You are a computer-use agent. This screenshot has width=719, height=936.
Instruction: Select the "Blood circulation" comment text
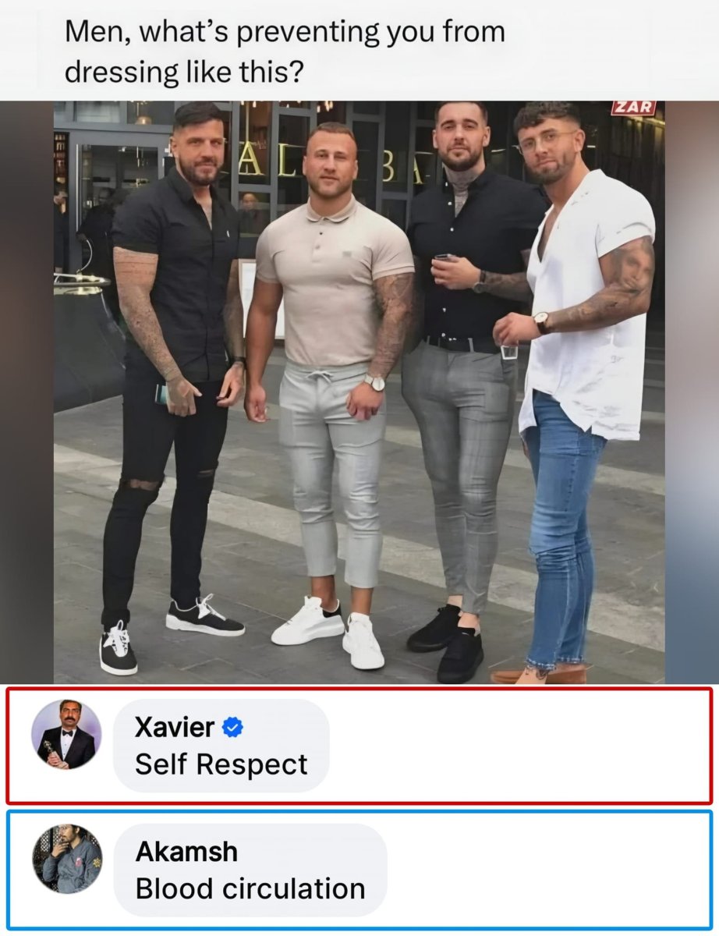click(x=250, y=889)
